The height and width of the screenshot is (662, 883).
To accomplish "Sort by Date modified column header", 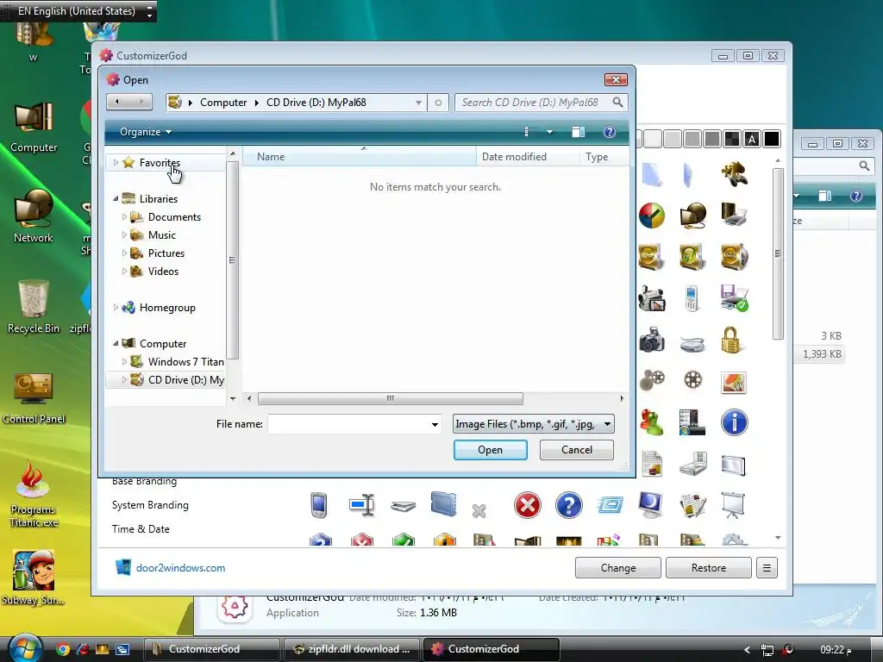I will 528,157.
